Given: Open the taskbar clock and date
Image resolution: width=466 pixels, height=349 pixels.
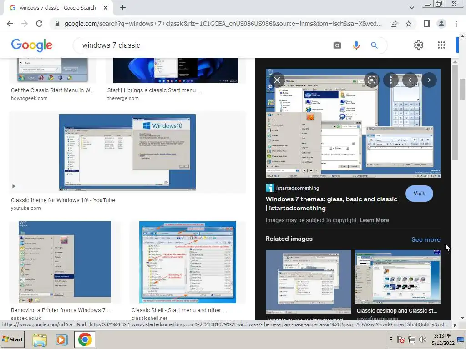Looking at the screenshot, I should click(x=443, y=339).
